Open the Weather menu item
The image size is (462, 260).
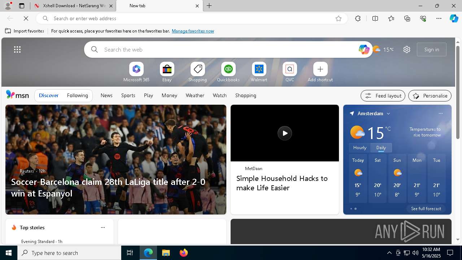(x=195, y=95)
